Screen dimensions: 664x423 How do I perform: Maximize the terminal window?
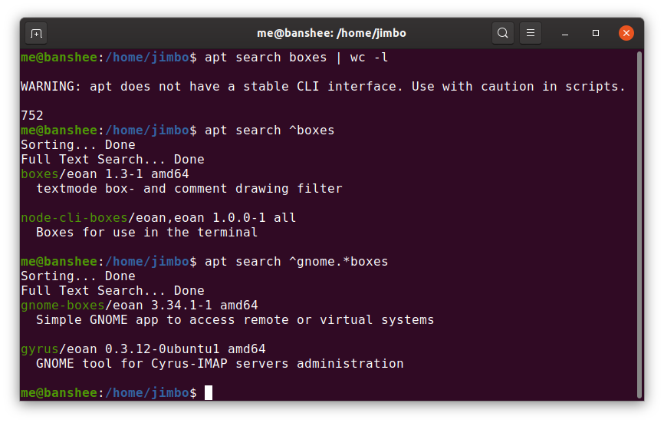coord(596,33)
